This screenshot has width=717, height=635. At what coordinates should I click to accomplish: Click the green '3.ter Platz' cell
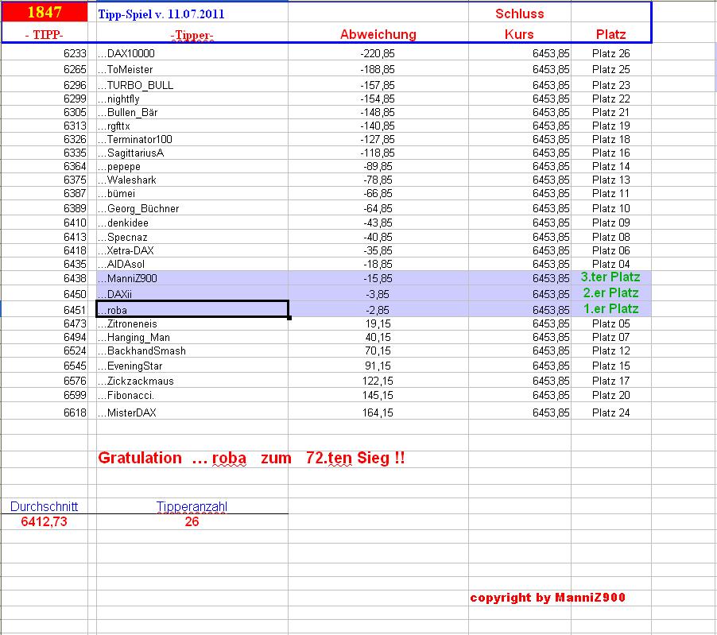(x=610, y=277)
